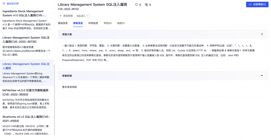271x140 pixels.
Task: Click 返回知识库 link
Action: (13, 3)
